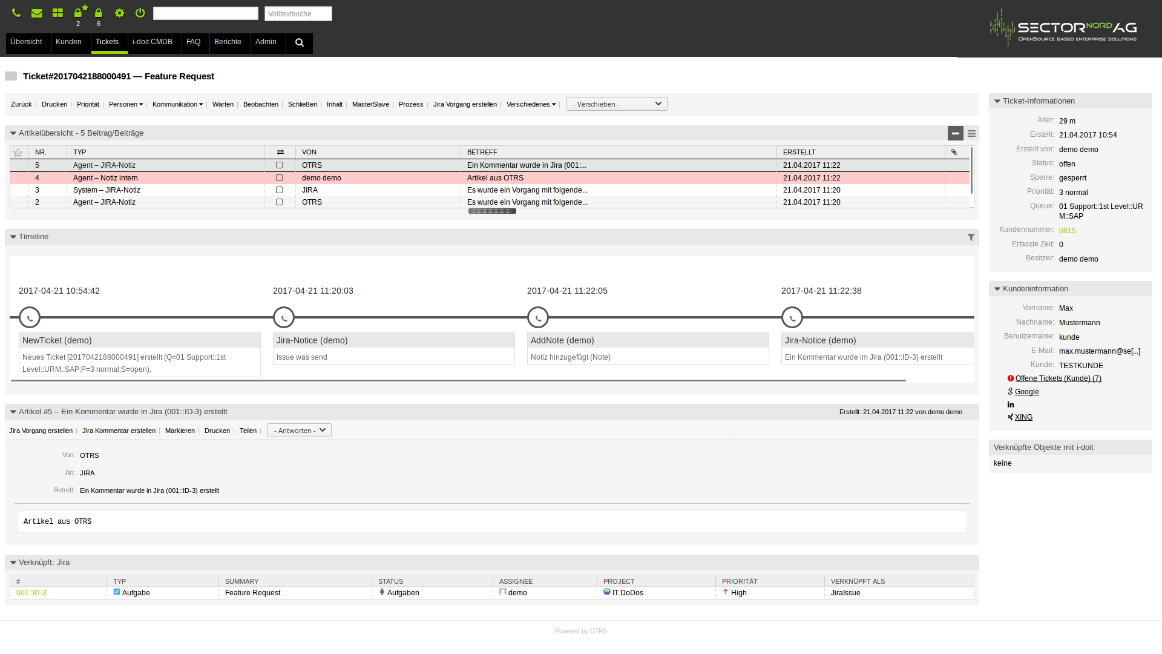Open the settings gear icon
This screenshot has height=654, width=1162.
pos(119,13)
